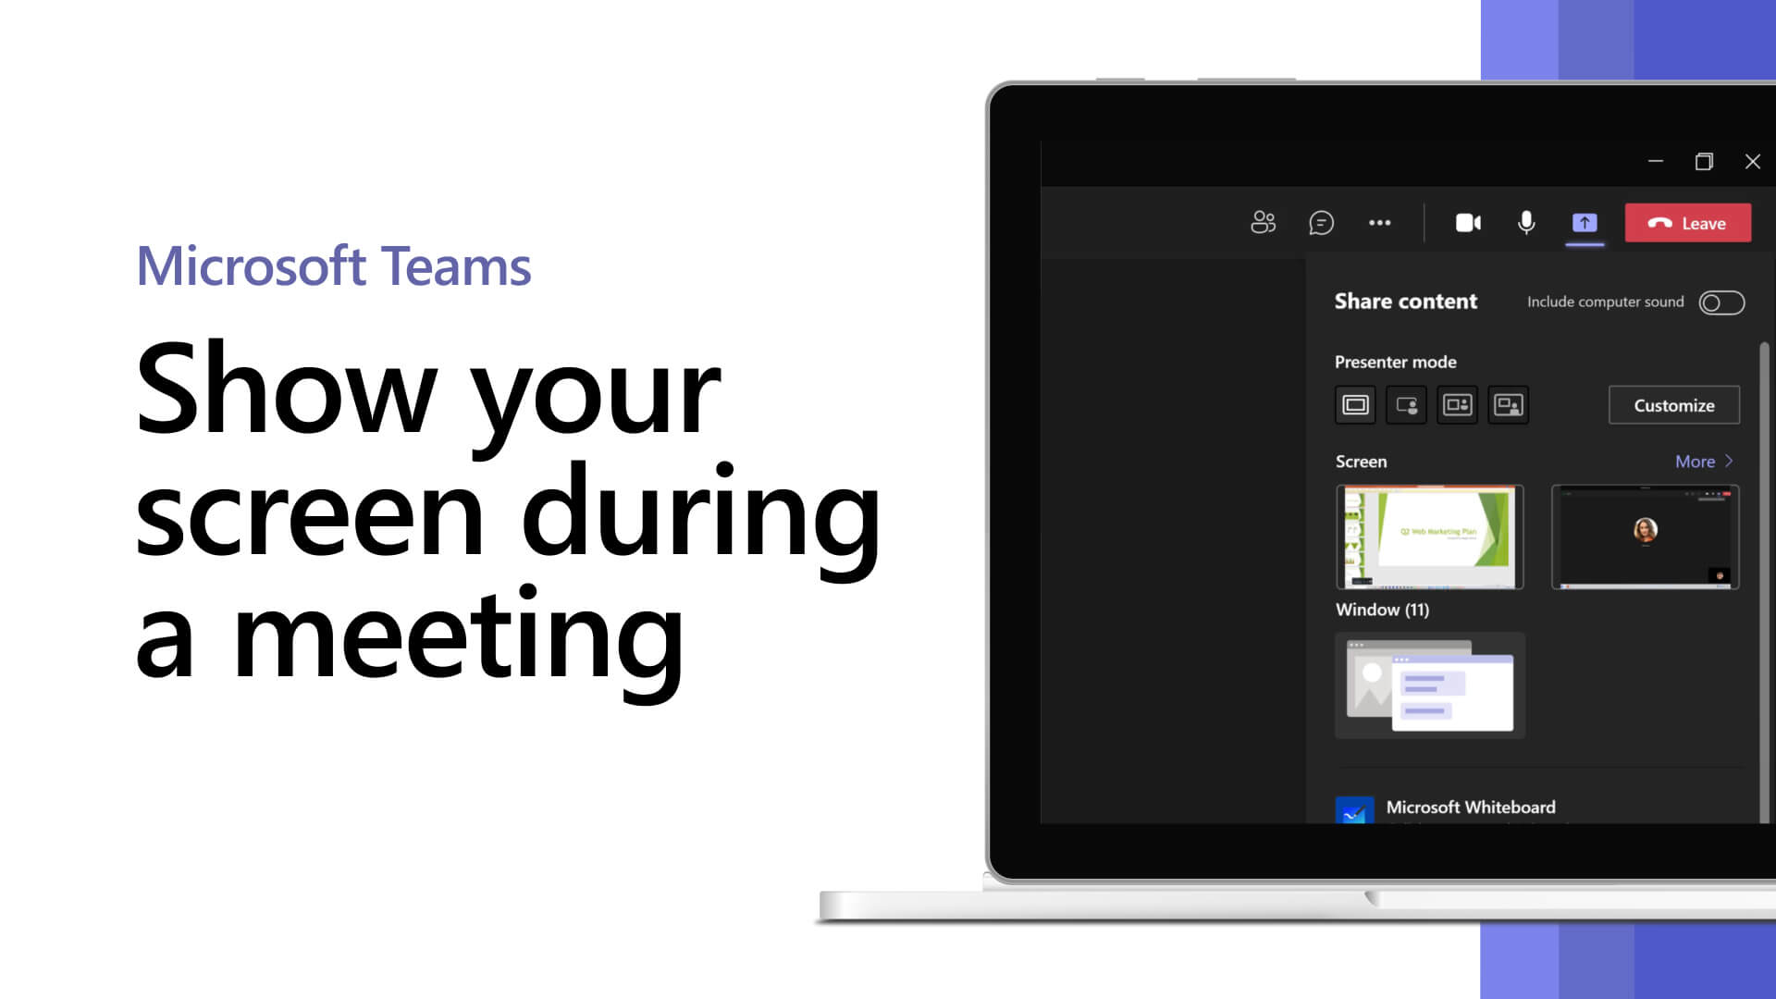This screenshot has width=1776, height=999.
Task: Toggle the Include computer sound switch
Action: 1721,302
